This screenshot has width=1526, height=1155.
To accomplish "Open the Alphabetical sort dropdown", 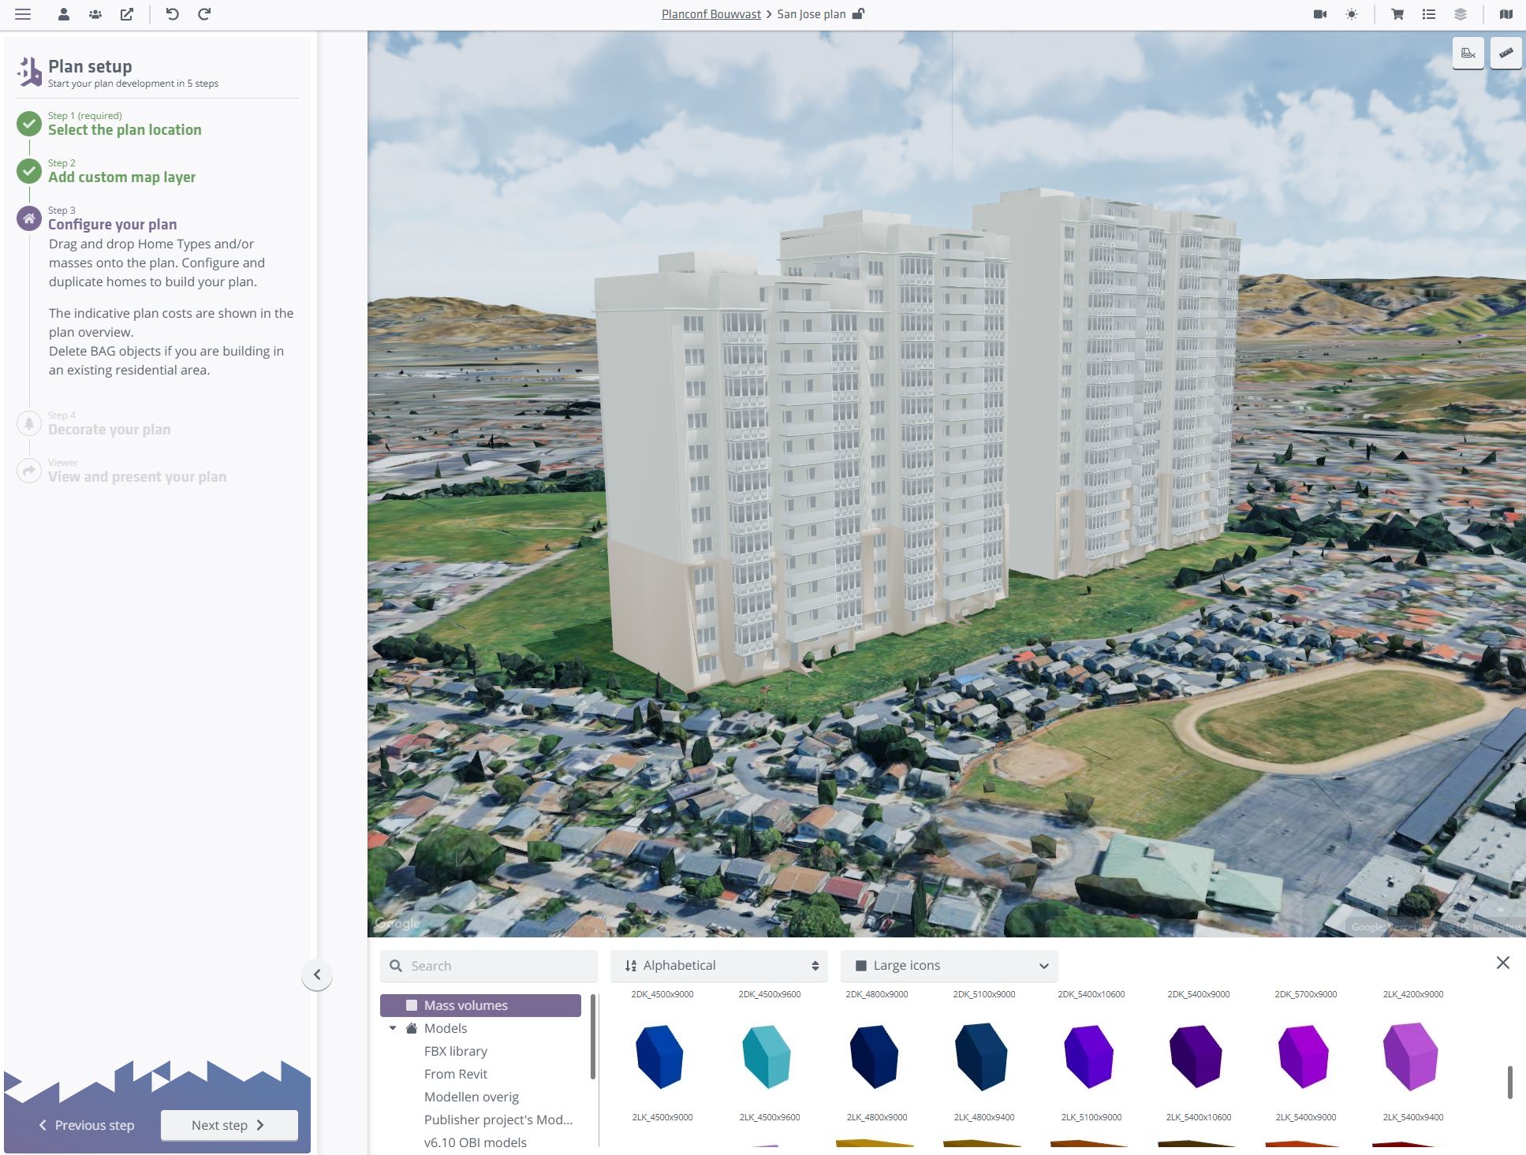I will [719, 965].
